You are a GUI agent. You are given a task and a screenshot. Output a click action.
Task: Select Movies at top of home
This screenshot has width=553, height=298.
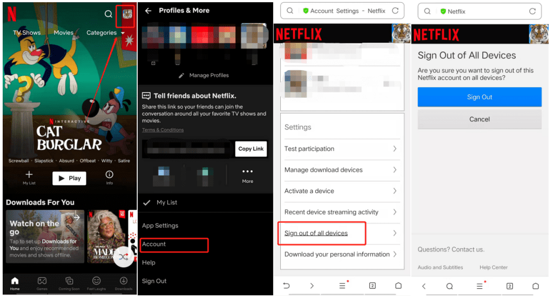tap(64, 32)
